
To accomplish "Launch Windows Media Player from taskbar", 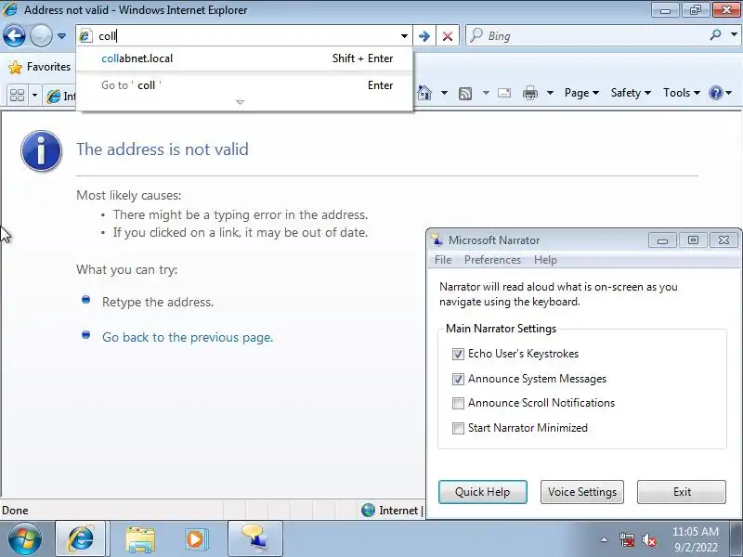I will 195,539.
